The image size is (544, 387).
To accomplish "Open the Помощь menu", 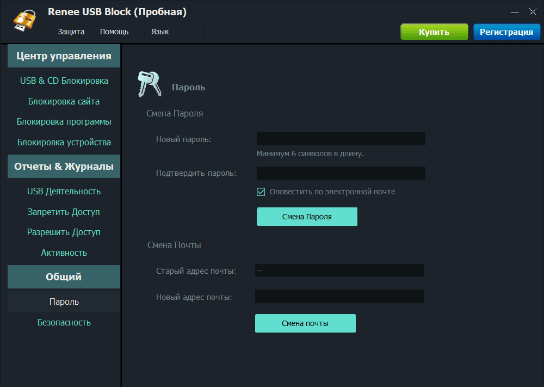I will click(x=114, y=32).
